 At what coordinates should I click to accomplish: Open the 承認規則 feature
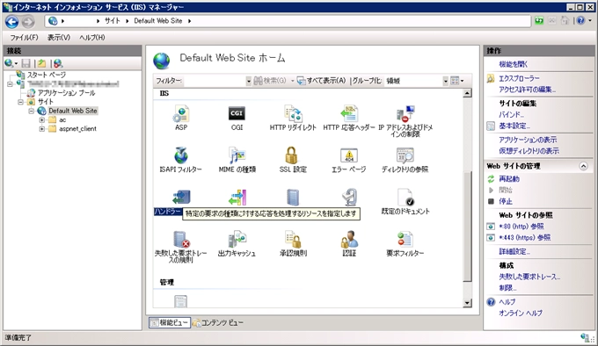(x=293, y=243)
